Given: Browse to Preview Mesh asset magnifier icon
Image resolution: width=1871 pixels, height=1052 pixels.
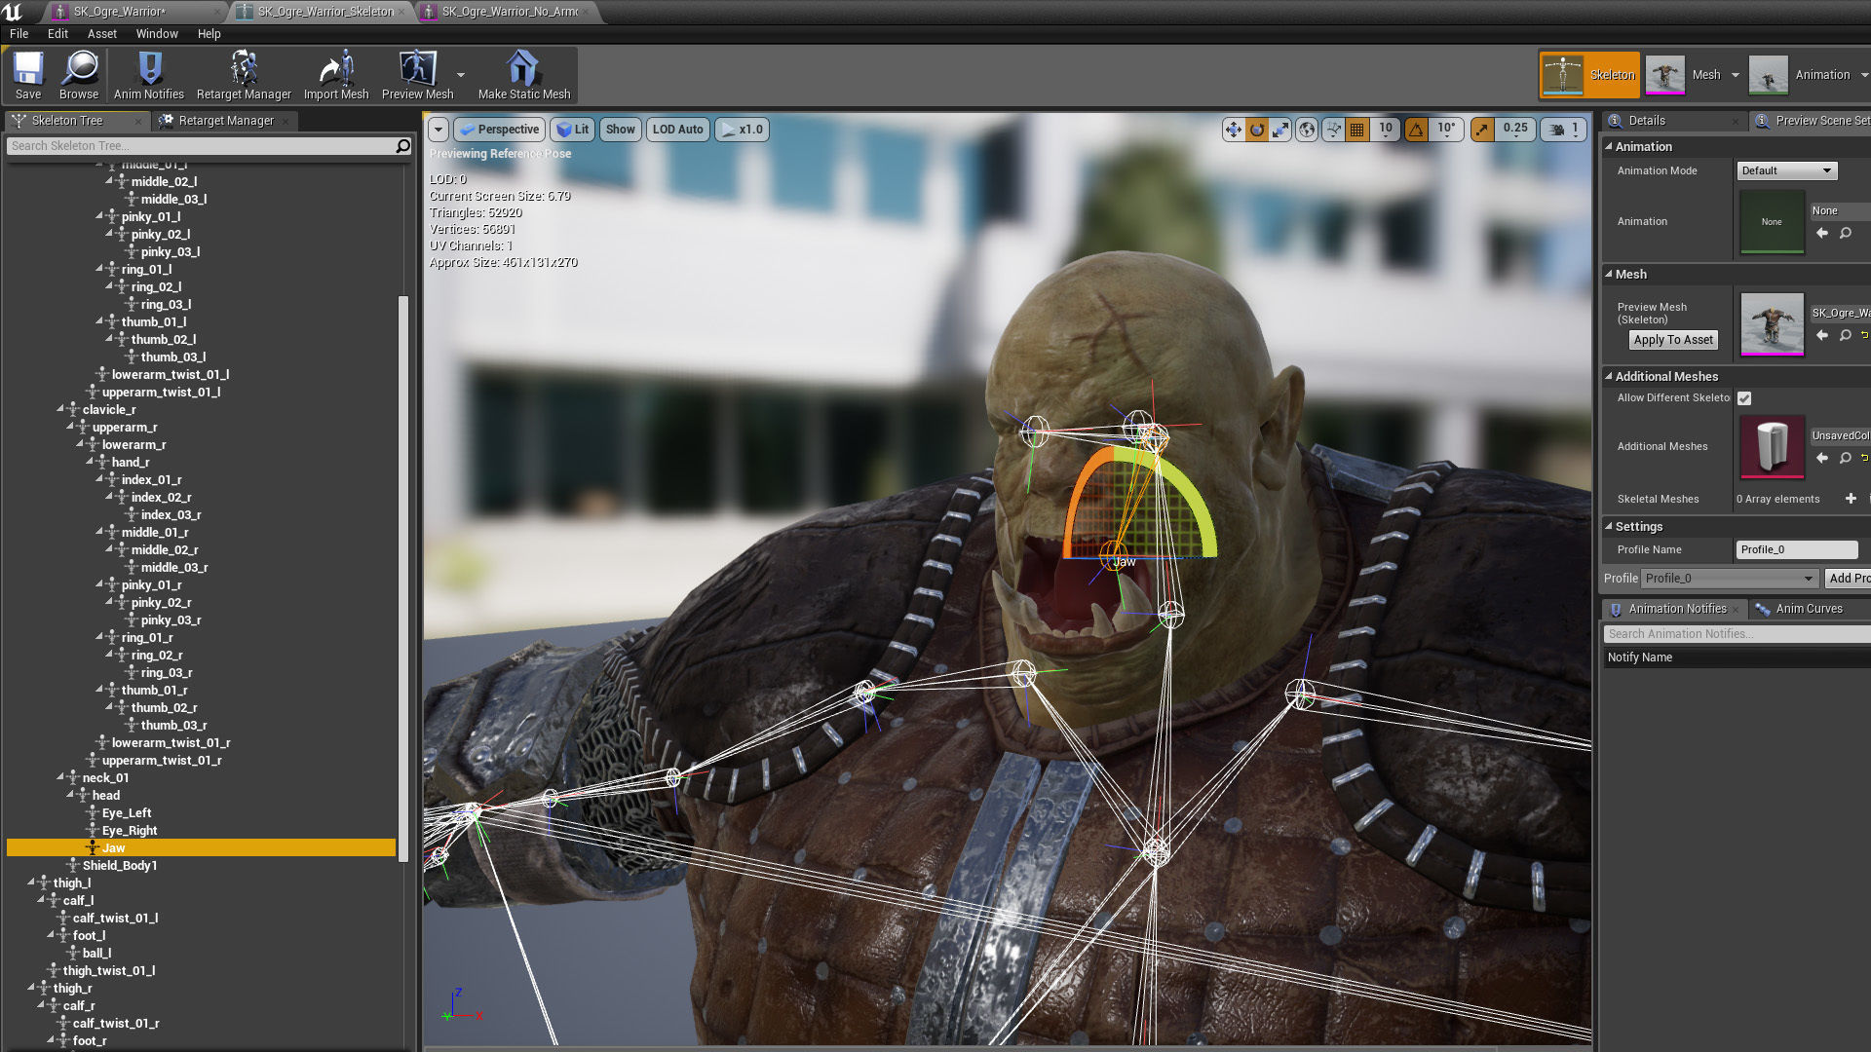Looking at the screenshot, I should click(1845, 335).
